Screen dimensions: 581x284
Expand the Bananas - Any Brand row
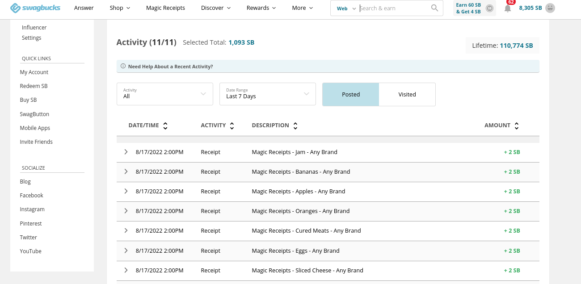click(126, 171)
